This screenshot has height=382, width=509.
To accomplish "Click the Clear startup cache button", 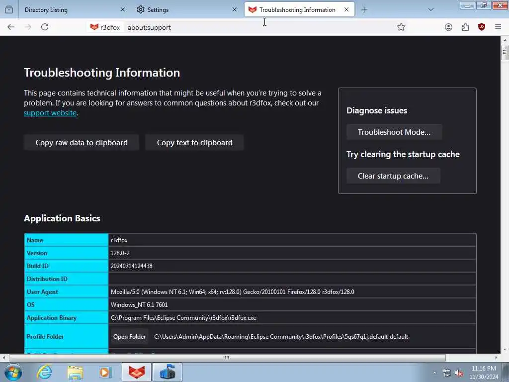I will point(393,176).
